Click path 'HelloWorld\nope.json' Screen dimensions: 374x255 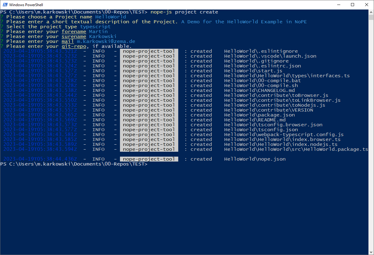coord(255,159)
